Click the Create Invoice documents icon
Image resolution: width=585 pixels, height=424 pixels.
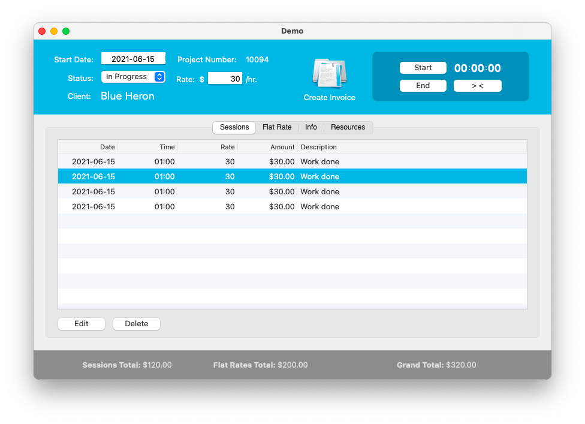tap(330, 73)
